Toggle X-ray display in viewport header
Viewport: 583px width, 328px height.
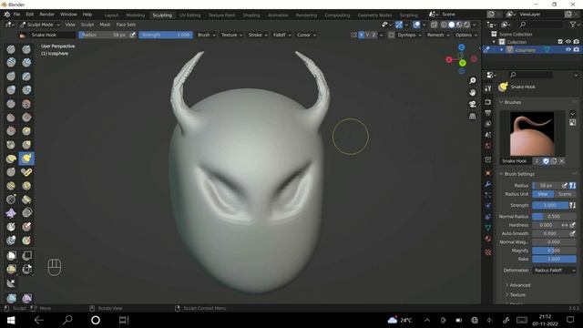click(x=434, y=25)
